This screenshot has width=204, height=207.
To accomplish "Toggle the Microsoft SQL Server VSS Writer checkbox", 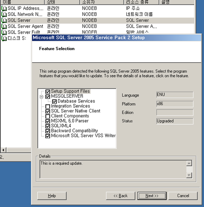I will pyautogui.click(x=48, y=136).
